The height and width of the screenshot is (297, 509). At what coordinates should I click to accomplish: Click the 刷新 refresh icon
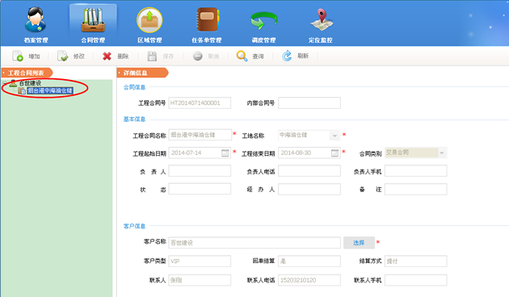[287, 56]
